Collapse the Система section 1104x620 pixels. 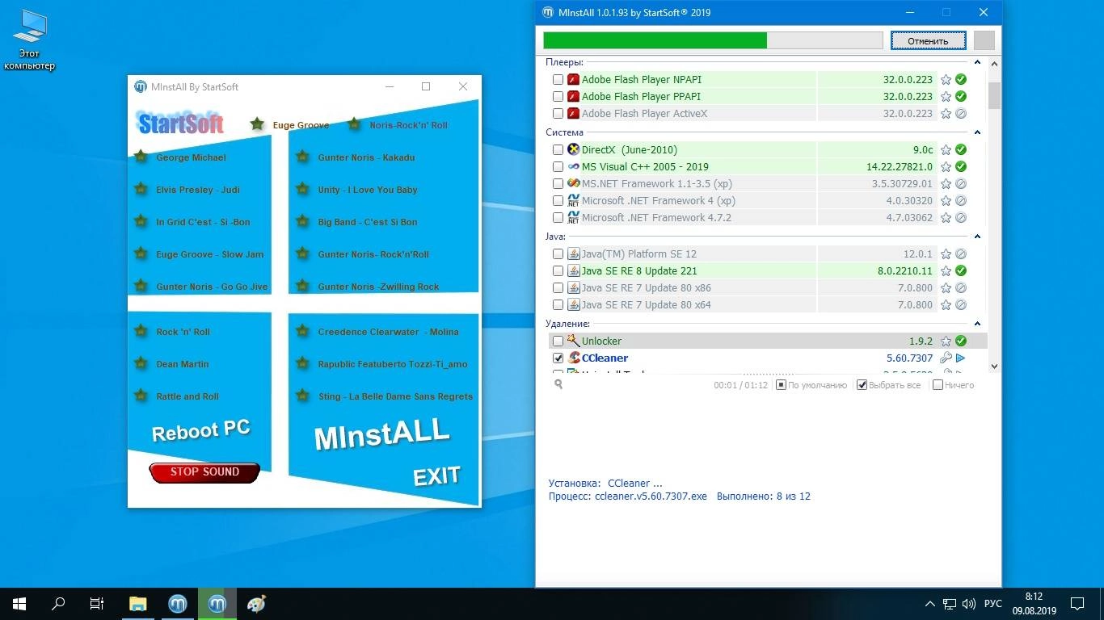(x=977, y=132)
